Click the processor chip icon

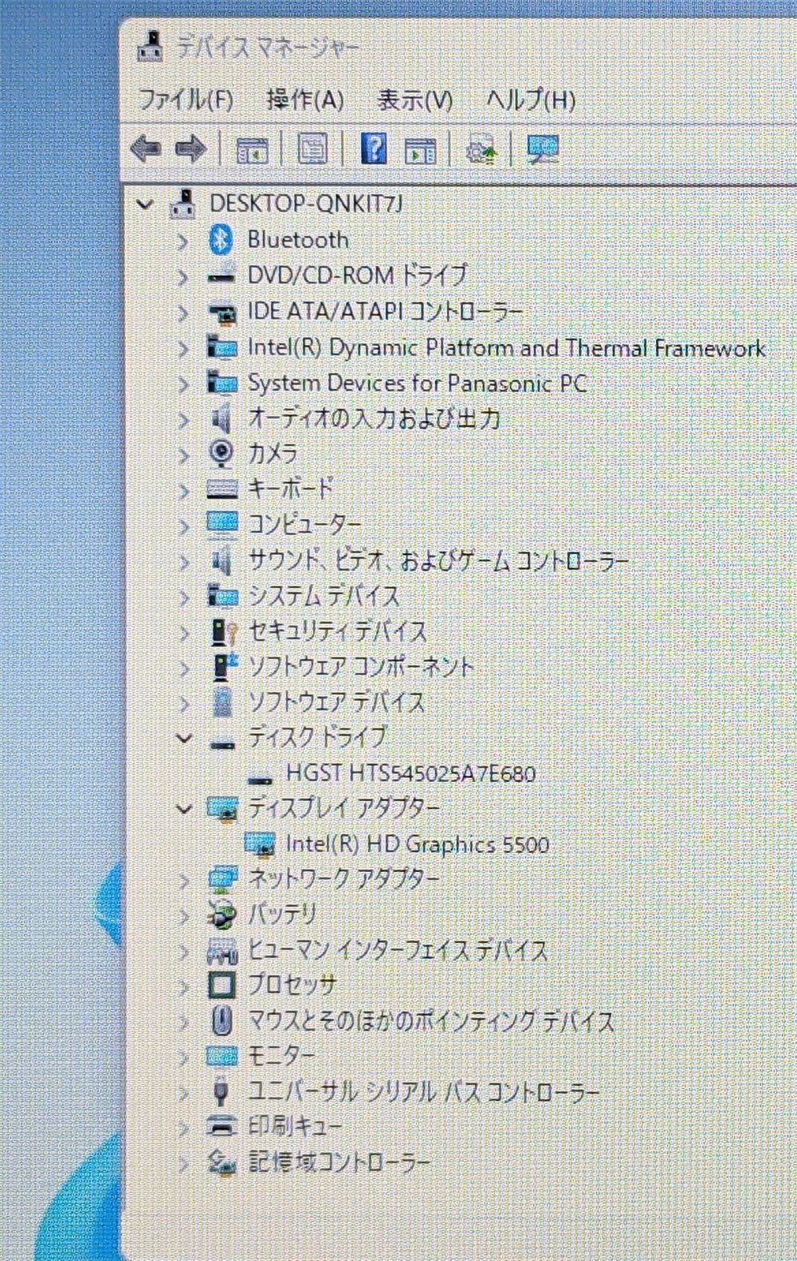pos(222,985)
